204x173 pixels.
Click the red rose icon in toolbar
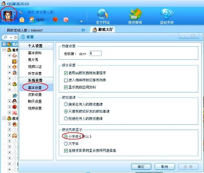[x=55, y=20]
